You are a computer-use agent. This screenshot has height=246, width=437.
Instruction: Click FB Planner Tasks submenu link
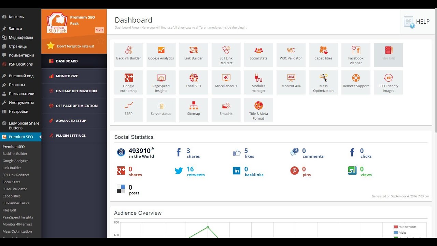(16, 203)
